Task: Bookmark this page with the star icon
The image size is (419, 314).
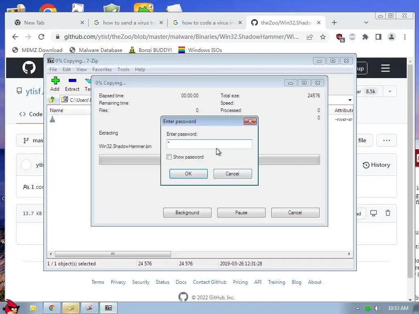Action: (x=323, y=37)
